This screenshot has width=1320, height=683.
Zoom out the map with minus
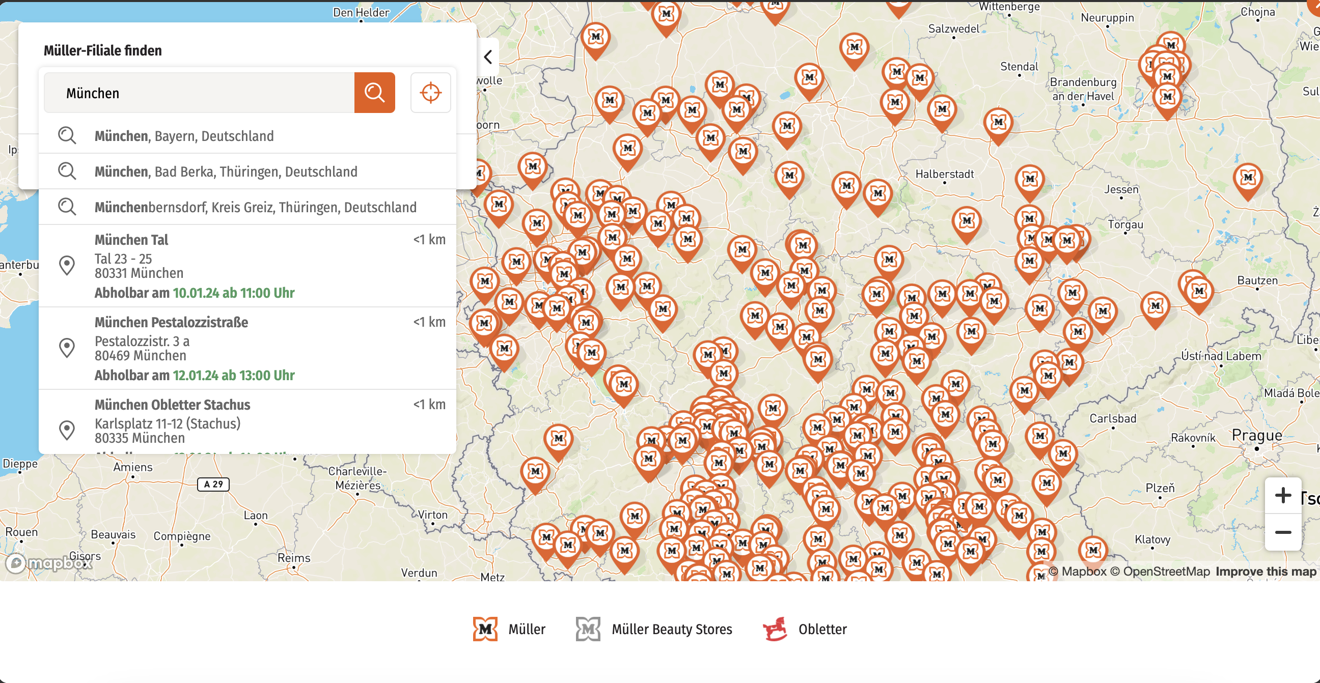coord(1283,532)
